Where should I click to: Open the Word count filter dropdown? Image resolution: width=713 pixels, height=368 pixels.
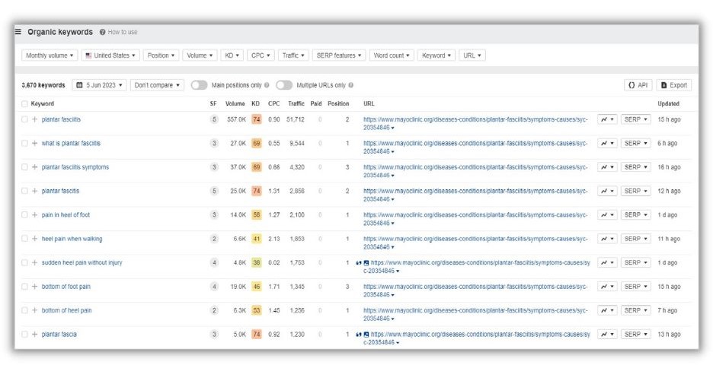392,56
